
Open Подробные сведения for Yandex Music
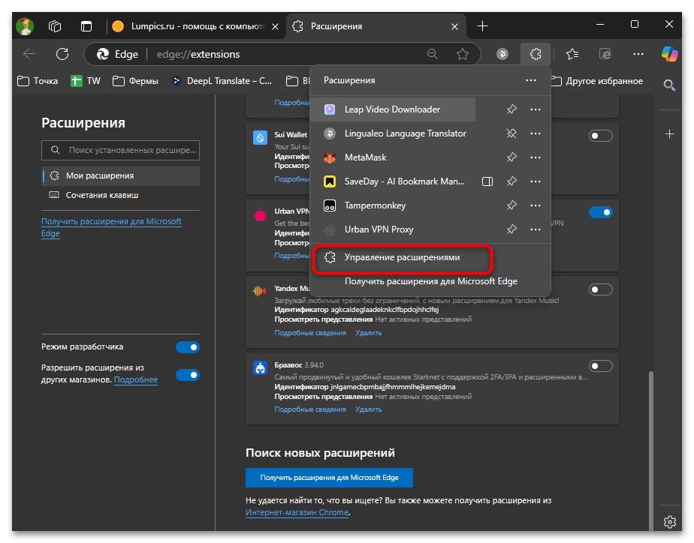click(309, 333)
